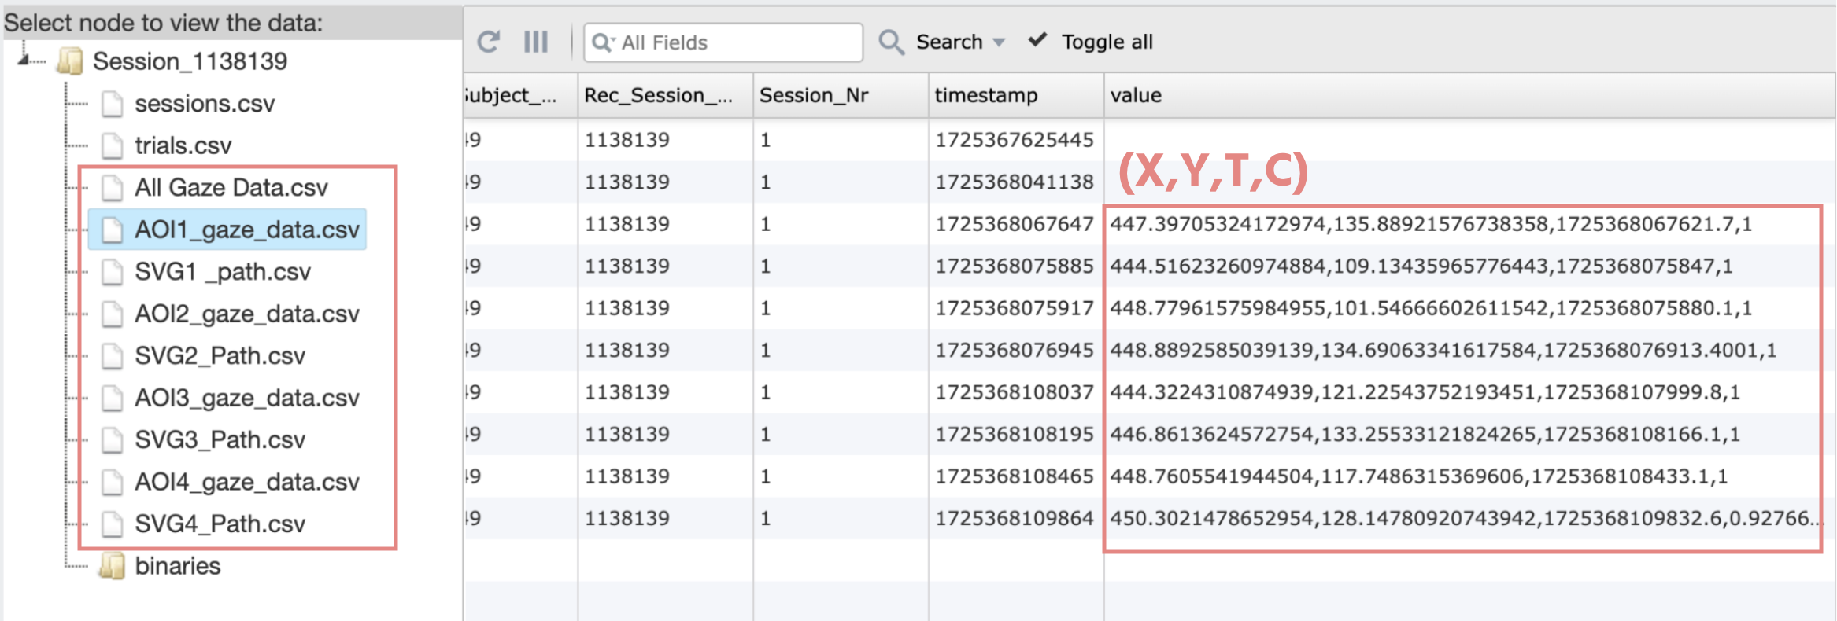Image resolution: width=1837 pixels, height=621 pixels.
Task: Click the Toggle all label
Action: click(x=1107, y=42)
